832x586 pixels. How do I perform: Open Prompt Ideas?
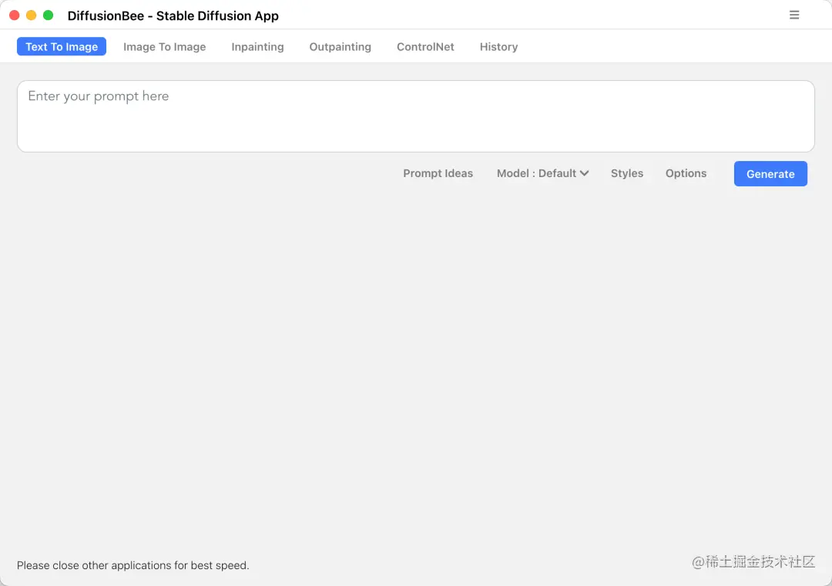click(x=438, y=173)
